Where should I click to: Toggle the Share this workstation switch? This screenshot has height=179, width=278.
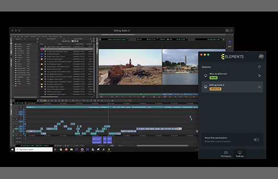coord(256,140)
